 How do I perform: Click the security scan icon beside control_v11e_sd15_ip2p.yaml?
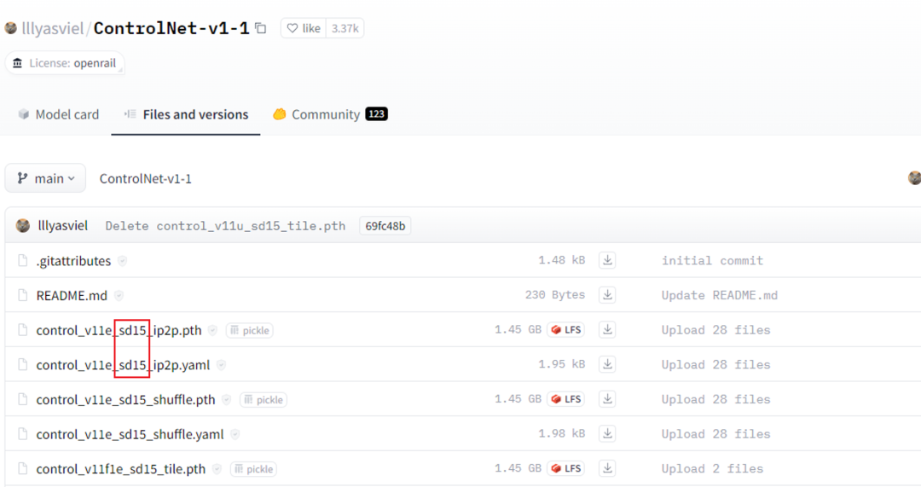[x=221, y=365]
